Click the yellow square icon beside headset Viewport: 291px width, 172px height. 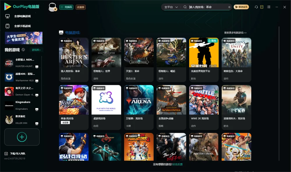click(262, 7)
